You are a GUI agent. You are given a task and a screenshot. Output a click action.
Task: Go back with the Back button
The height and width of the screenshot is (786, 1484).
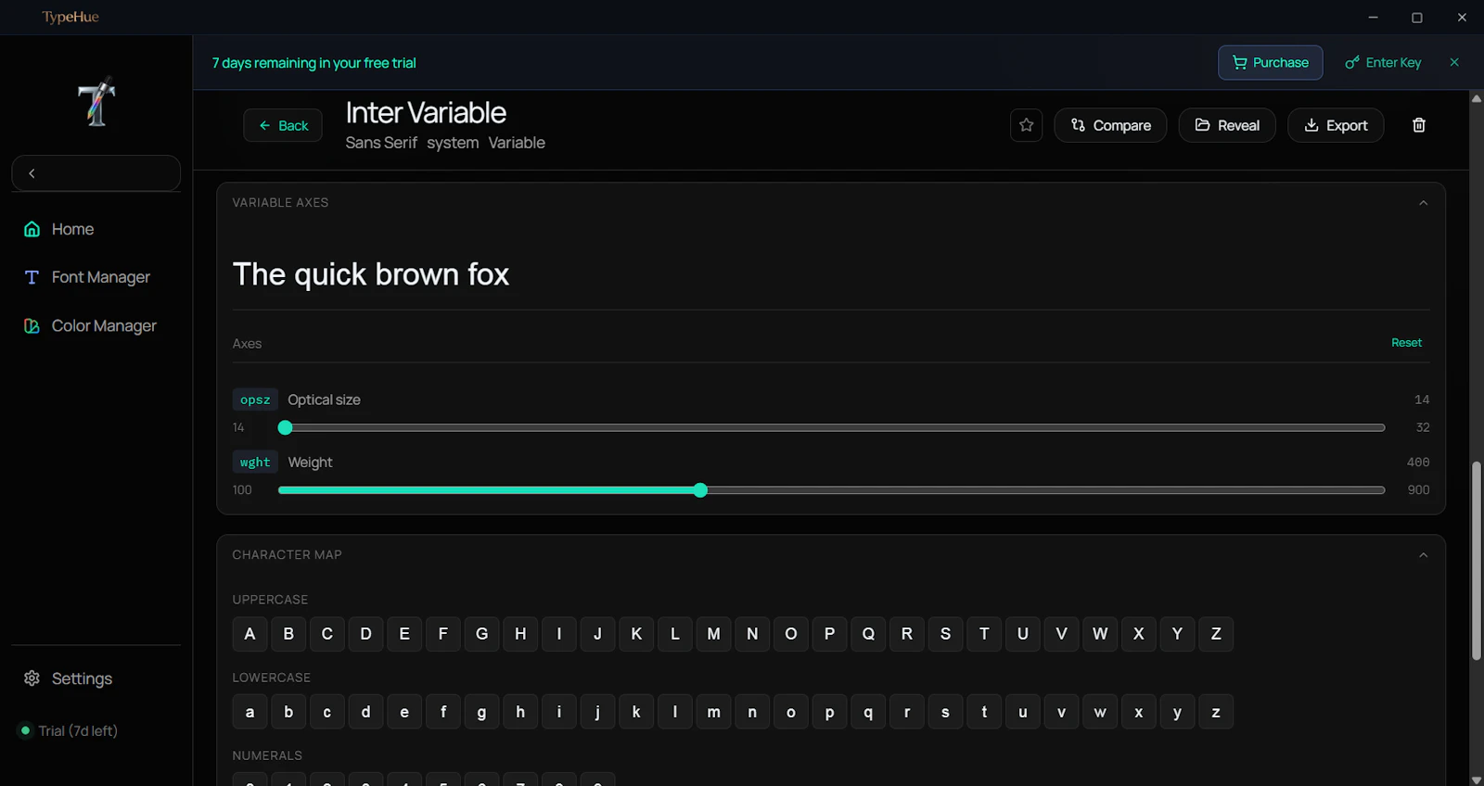tap(283, 125)
